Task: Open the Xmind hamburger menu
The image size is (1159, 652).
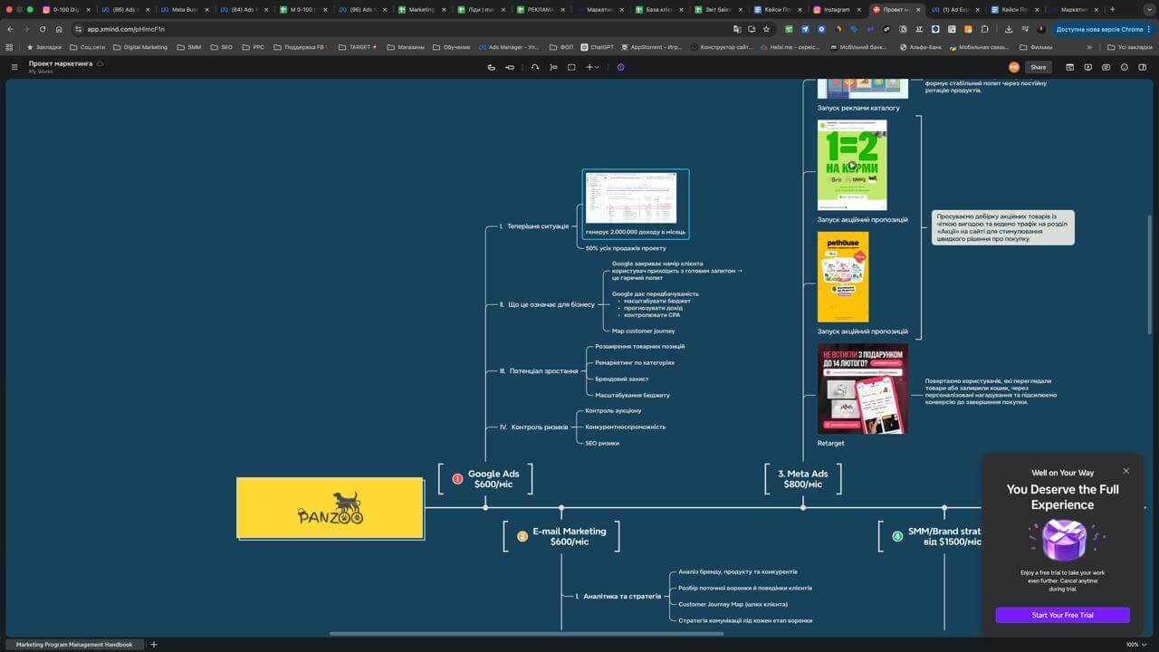Action: [x=14, y=67]
